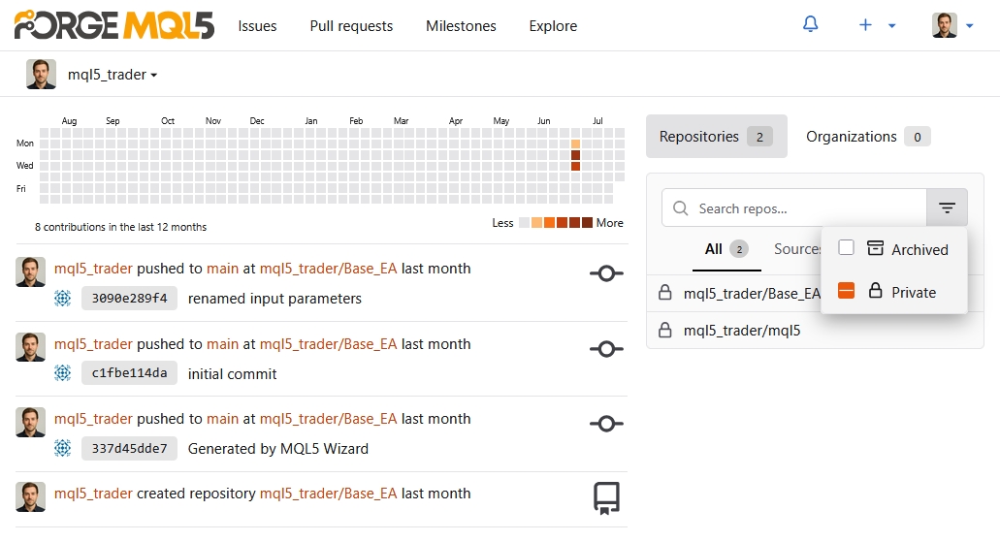1000x542 pixels.
Task: Click commit graph icon beside renamed input parameters
Action: click(606, 273)
